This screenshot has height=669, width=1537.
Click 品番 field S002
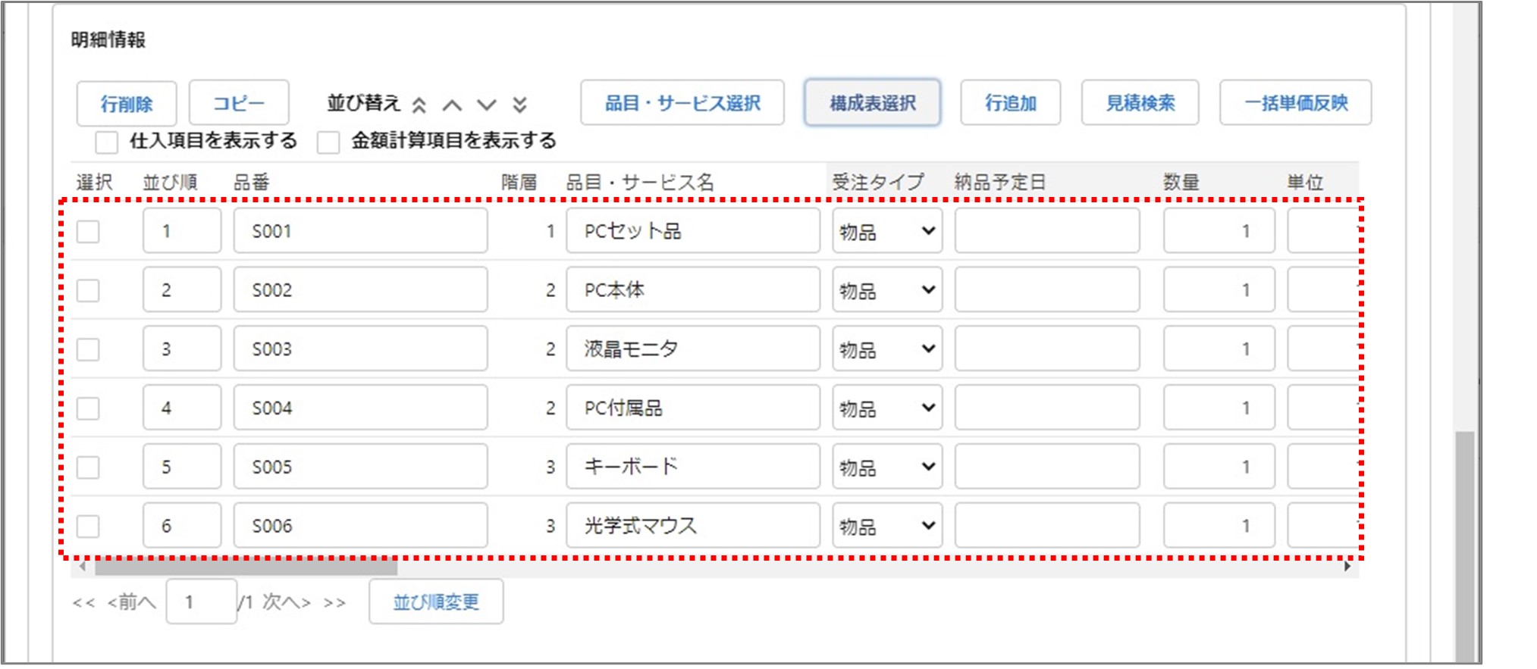coord(361,290)
